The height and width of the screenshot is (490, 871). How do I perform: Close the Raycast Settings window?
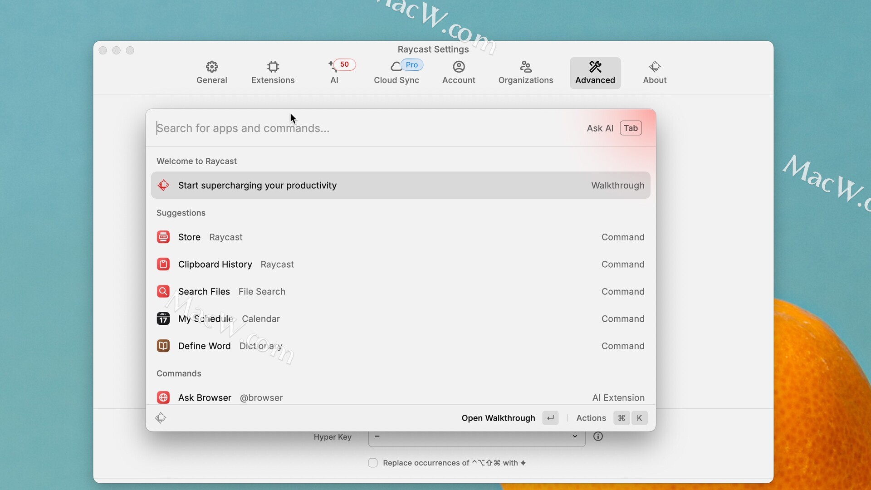coord(103,50)
